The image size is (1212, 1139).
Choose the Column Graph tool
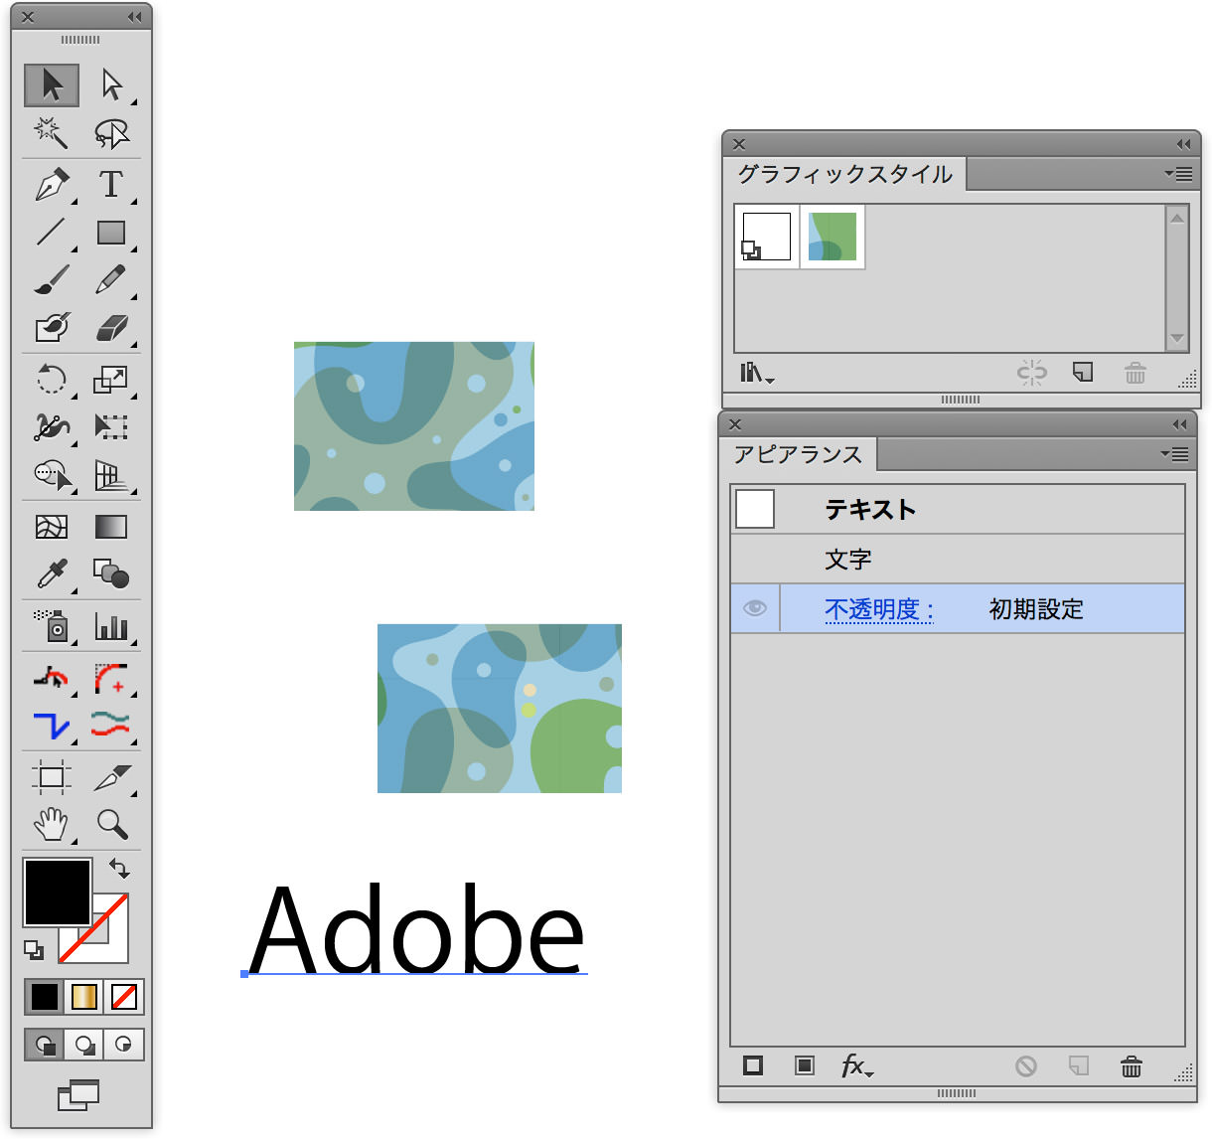(111, 626)
